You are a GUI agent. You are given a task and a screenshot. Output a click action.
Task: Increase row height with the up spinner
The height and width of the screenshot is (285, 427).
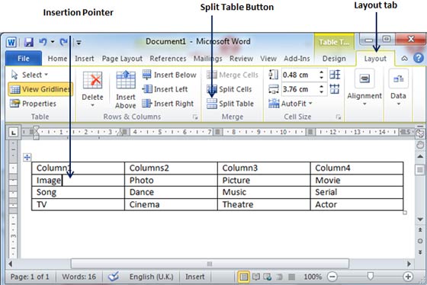[x=322, y=72]
